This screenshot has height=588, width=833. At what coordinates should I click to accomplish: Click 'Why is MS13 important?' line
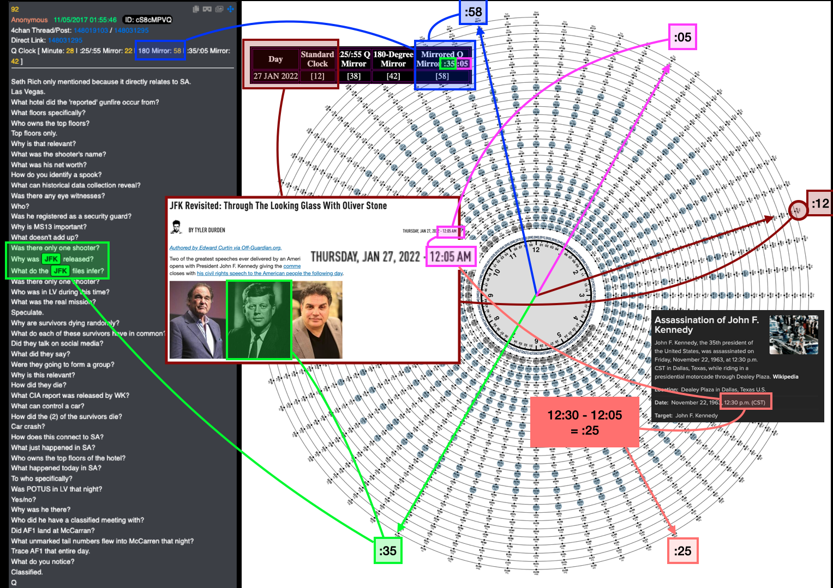point(49,227)
